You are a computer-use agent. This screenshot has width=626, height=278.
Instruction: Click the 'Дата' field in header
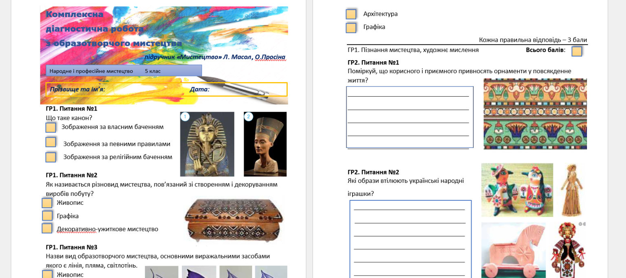coord(238,89)
